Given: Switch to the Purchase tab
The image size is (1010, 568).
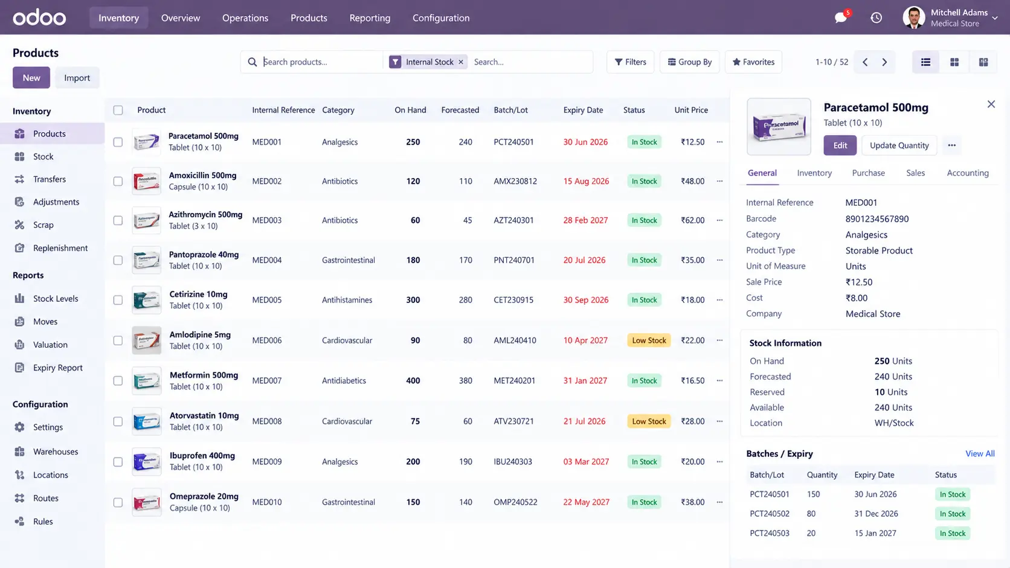Looking at the screenshot, I should (x=868, y=173).
